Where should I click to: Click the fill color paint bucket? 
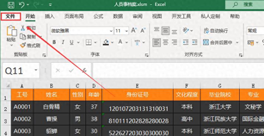[x=106, y=42]
